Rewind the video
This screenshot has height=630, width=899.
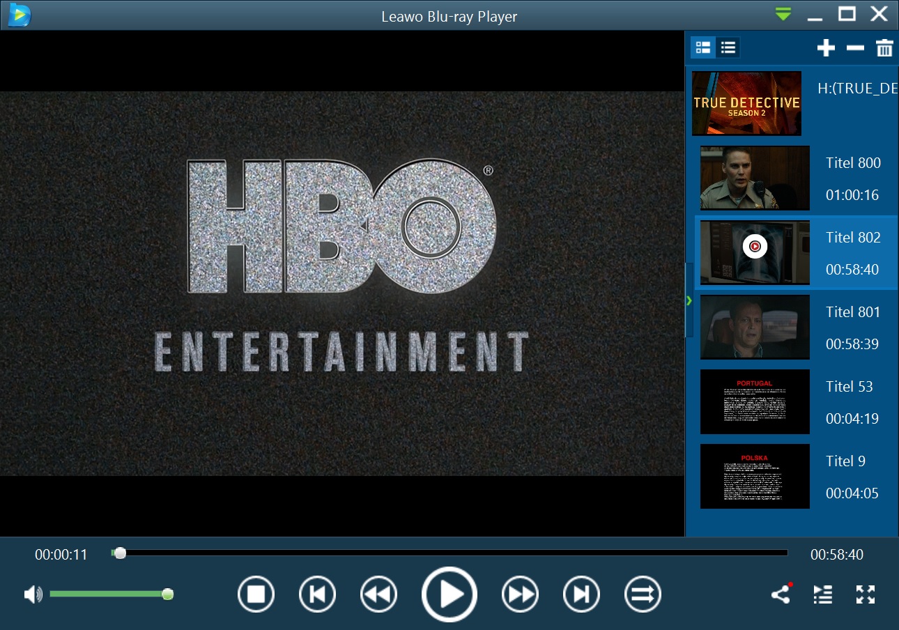point(378,594)
